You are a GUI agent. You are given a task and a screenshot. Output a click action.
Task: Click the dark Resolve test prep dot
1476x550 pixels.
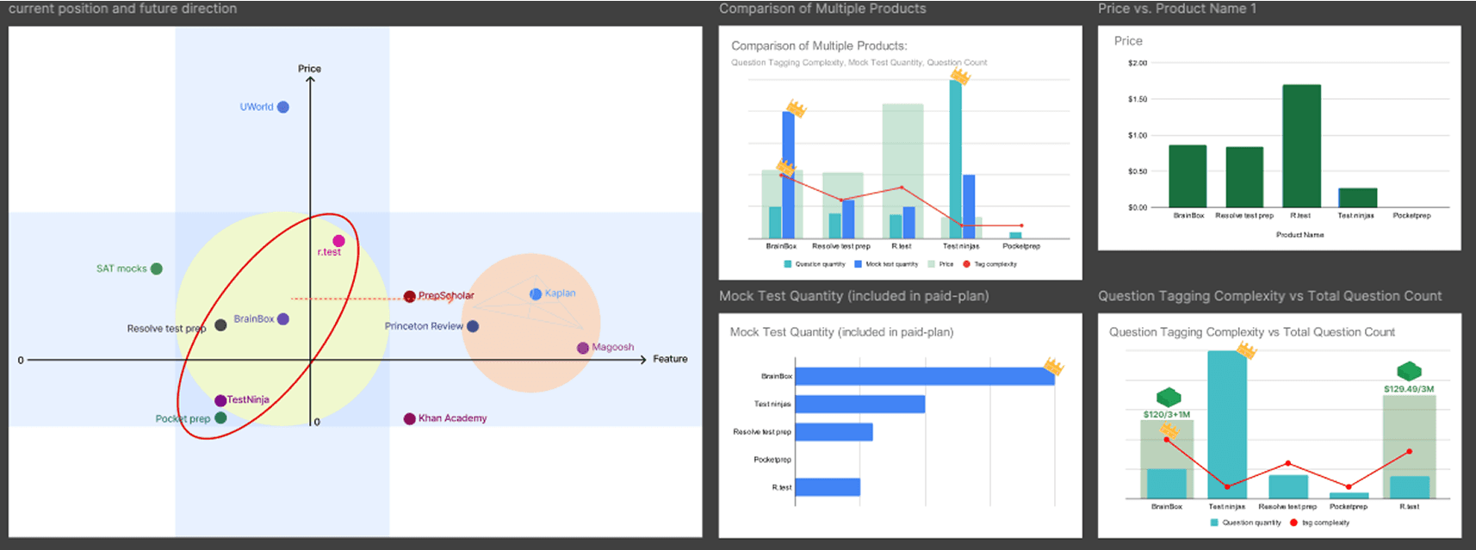220,325
